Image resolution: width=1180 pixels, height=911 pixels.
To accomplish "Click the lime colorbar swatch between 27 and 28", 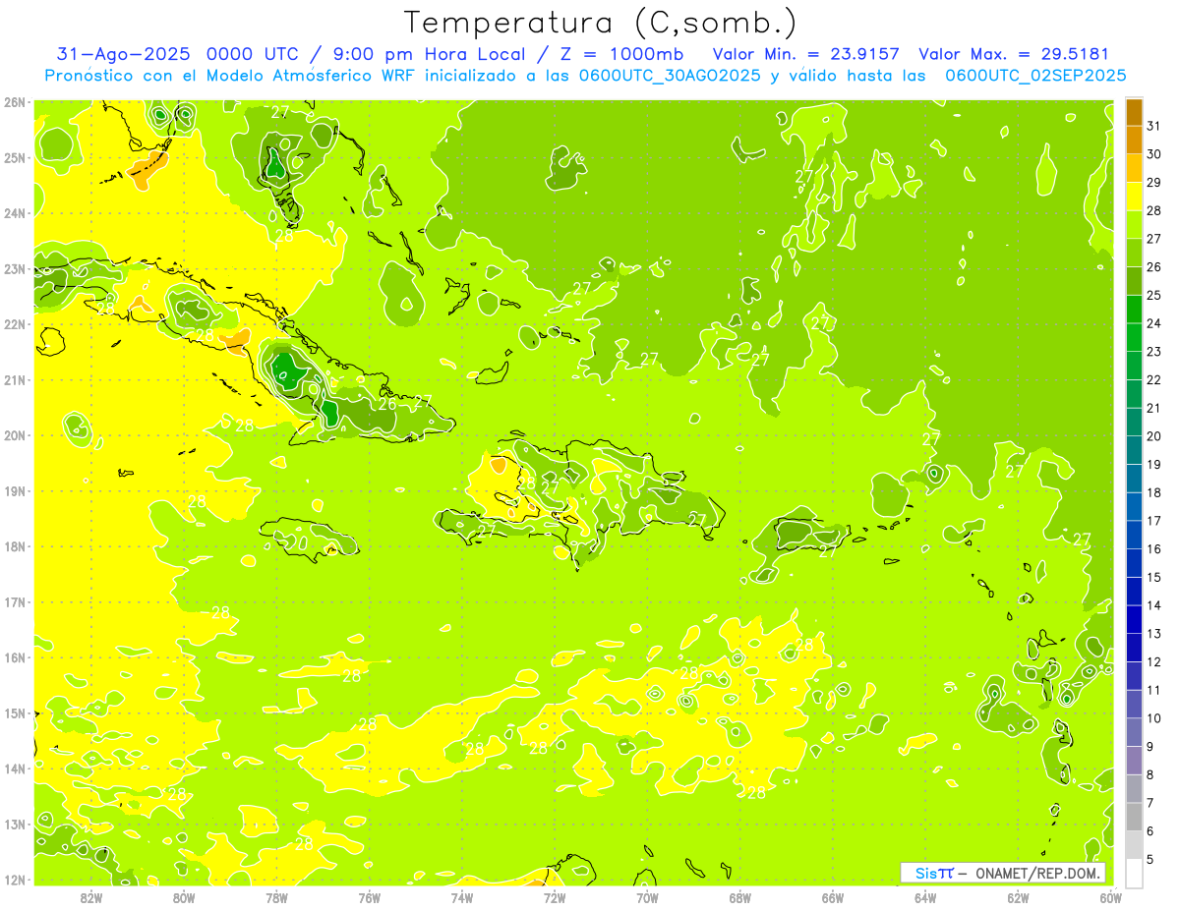I will click(x=1134, y=225).
